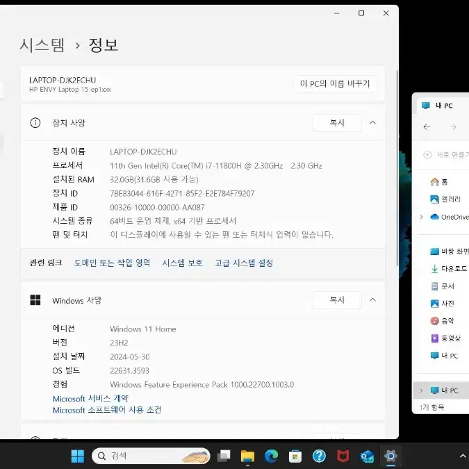Show hidden icons in the system tray
The width and height of the screenshot is (469, 469).
[463, 456]
